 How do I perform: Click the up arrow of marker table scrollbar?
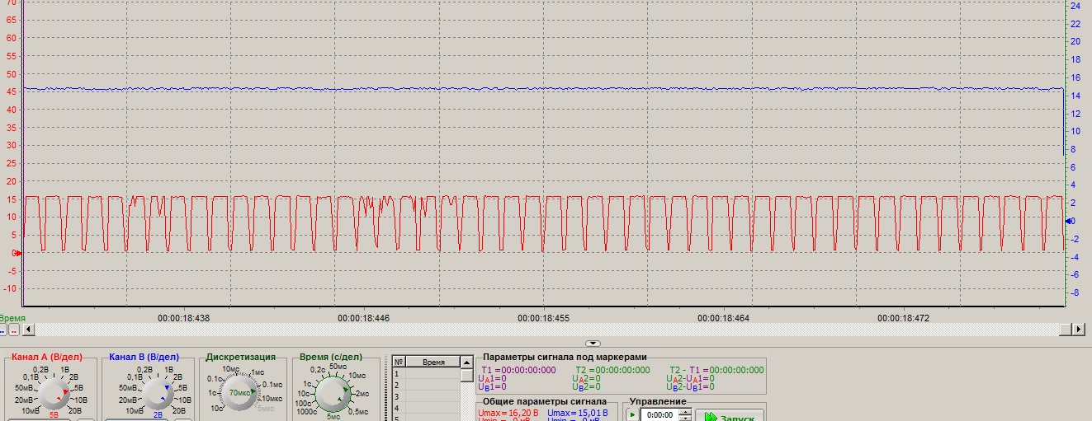pyautogui.click(x=467, y=362)
